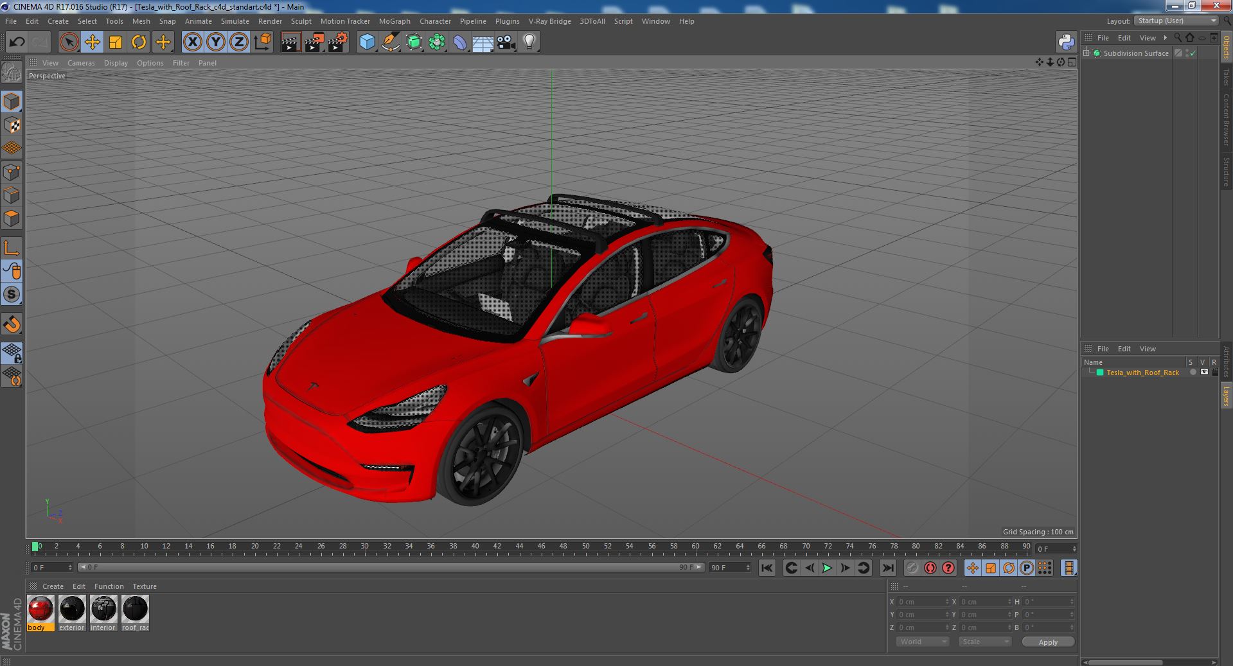Viewport: 1233px width, 666px height.
Task: Open the Scale mode dropdown
Action: pyautogui.click(x=984, y=642)
